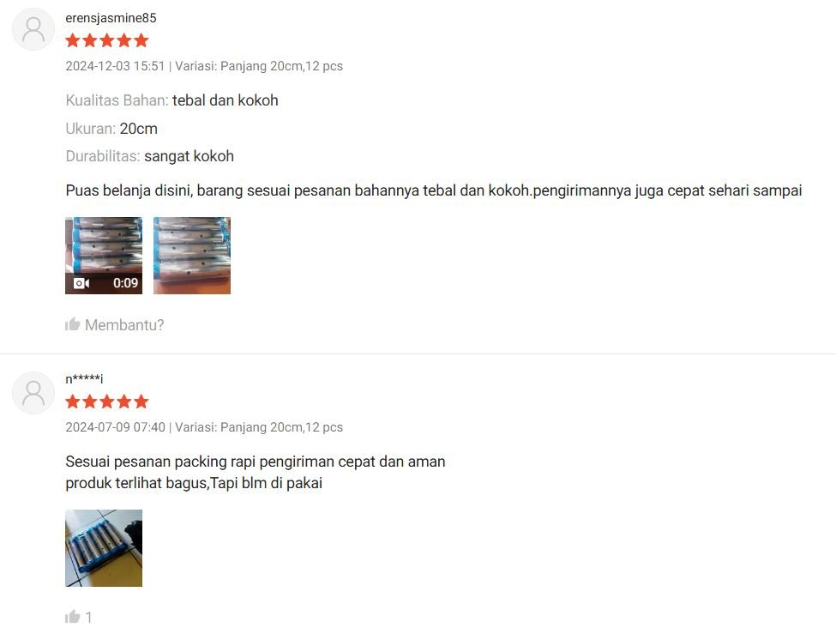
Task: Click the helpful count number 1
Action: click(x=88, y=618)
